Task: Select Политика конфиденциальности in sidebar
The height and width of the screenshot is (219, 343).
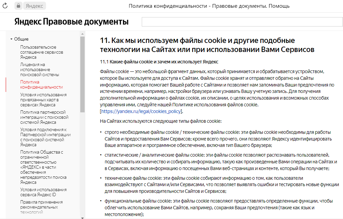Action: 41,85
